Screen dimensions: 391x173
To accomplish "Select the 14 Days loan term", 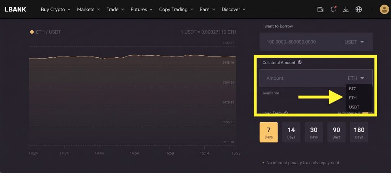I will pos(291,132).
